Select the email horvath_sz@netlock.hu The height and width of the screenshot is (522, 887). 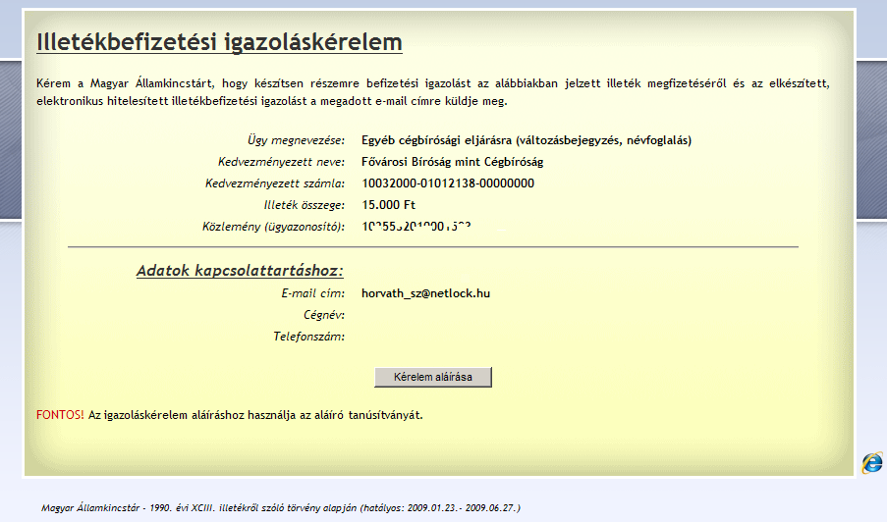tap(425, 293)
